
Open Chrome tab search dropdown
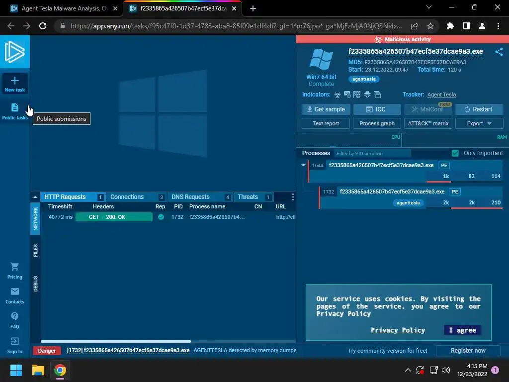tap(429, 7)
